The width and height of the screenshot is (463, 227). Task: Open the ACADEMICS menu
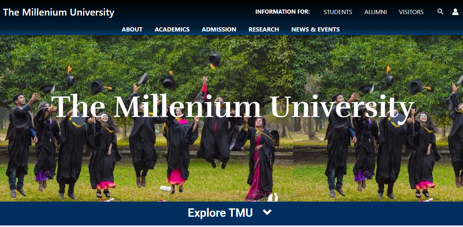172,29
